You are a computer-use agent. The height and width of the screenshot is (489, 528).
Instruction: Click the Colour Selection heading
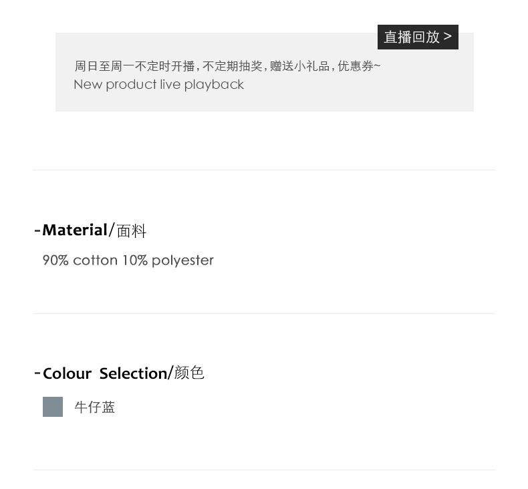[x=104, y=373]
